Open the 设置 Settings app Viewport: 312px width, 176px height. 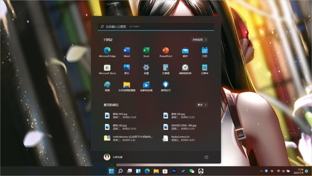pyautogui.click(x=146, y=69)
